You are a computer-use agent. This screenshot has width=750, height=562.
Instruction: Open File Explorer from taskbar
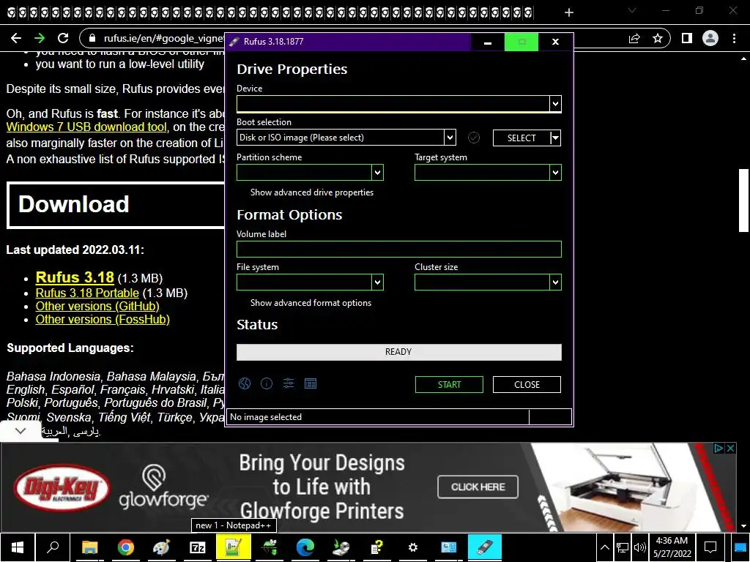click(x=89, y=547)
